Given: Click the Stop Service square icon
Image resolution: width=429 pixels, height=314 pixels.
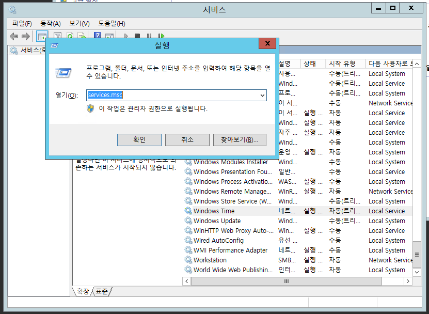Looking at the screenshot, I should pos(137,36).
